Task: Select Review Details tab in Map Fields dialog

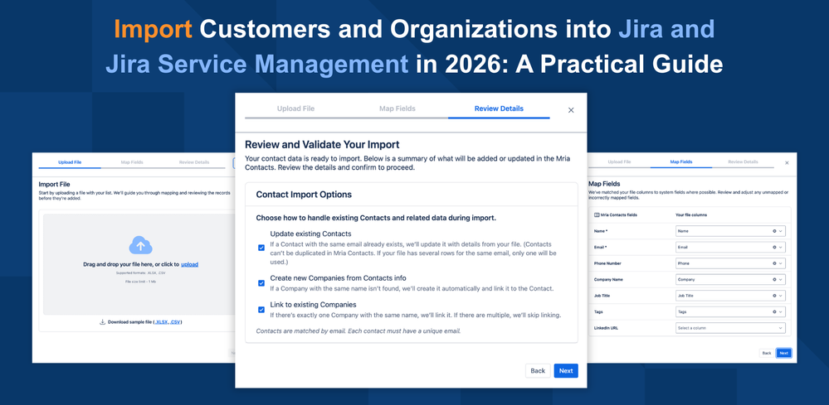Action: [743, 162]
